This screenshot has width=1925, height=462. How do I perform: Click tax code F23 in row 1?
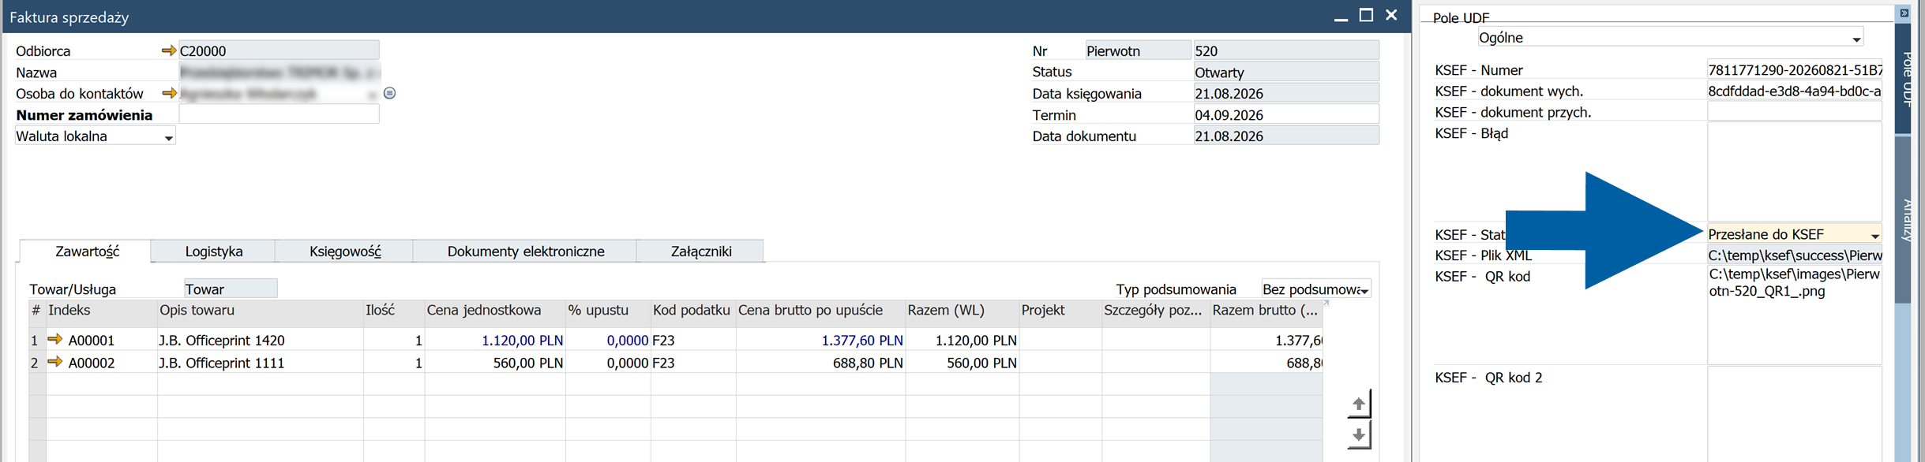click(x=693, y=341)
